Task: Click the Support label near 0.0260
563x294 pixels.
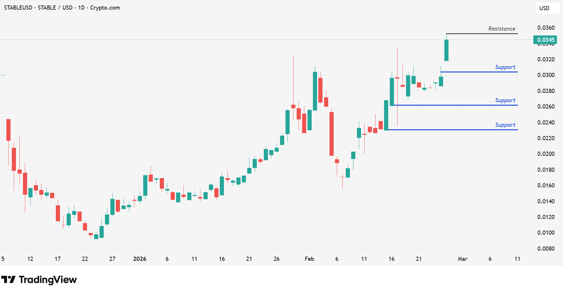Action: tap(505, 100)
